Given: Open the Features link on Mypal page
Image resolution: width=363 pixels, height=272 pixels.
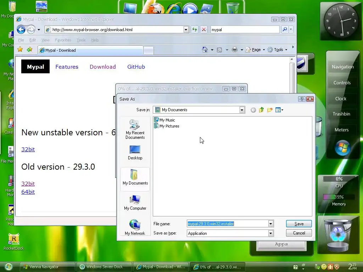Looking at the screenshot, I should tap(67, 67).
